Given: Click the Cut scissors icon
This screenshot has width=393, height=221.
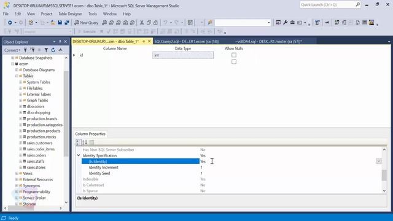Looking at the screenshot, I should [x=142, y=23].
